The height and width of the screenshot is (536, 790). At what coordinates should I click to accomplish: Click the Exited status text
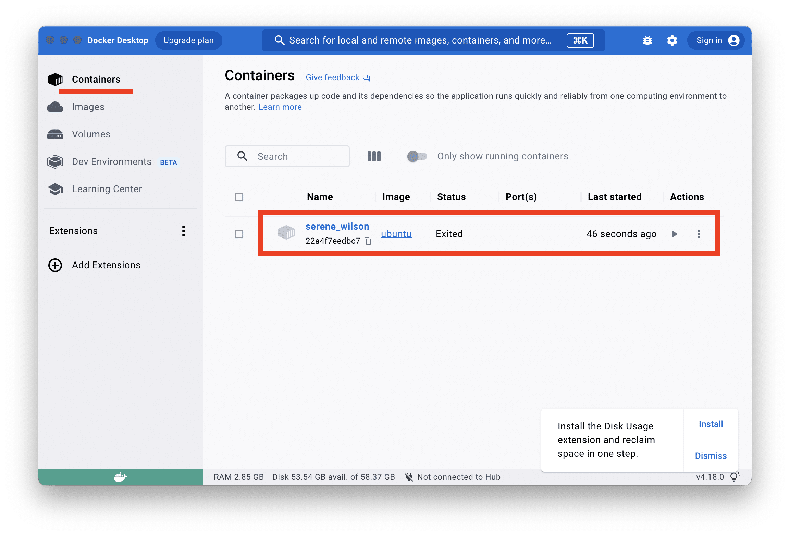pyautogui.click(x=449, y=234)
